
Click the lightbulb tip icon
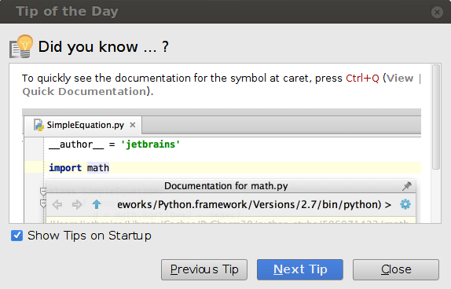coord(21,46)
